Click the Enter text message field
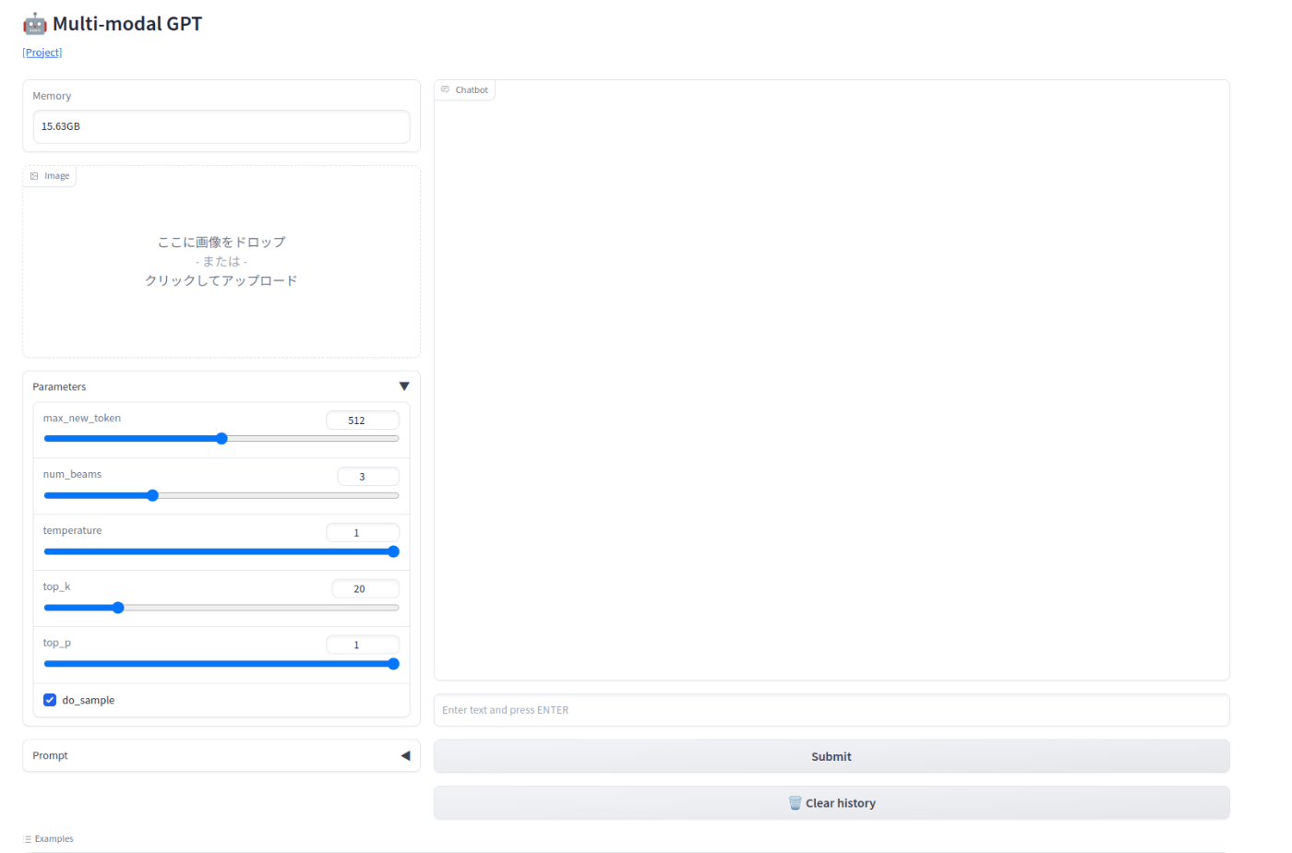This screenshot has width=1292, height=853. (x=831, y=710)
